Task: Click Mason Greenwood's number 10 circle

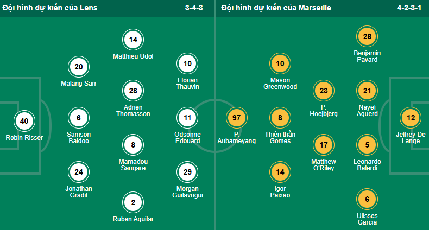Action: [280, 64]
